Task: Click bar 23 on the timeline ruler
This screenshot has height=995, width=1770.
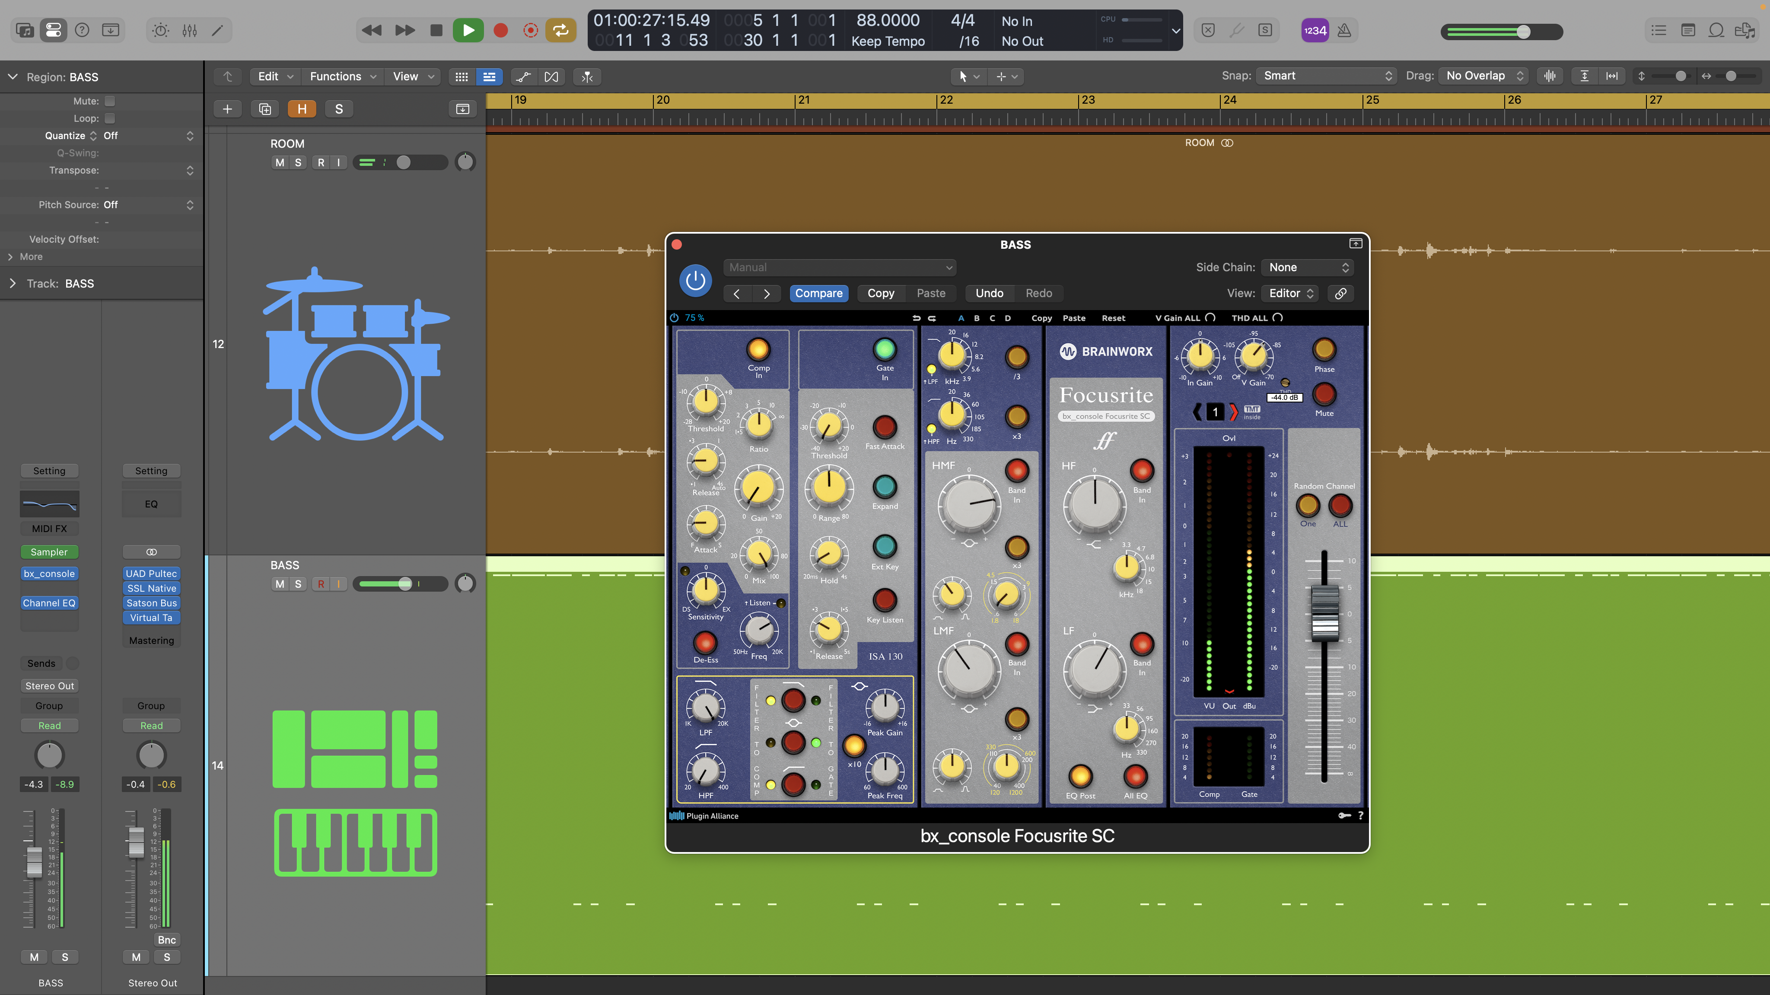Action: (1089, 100)
